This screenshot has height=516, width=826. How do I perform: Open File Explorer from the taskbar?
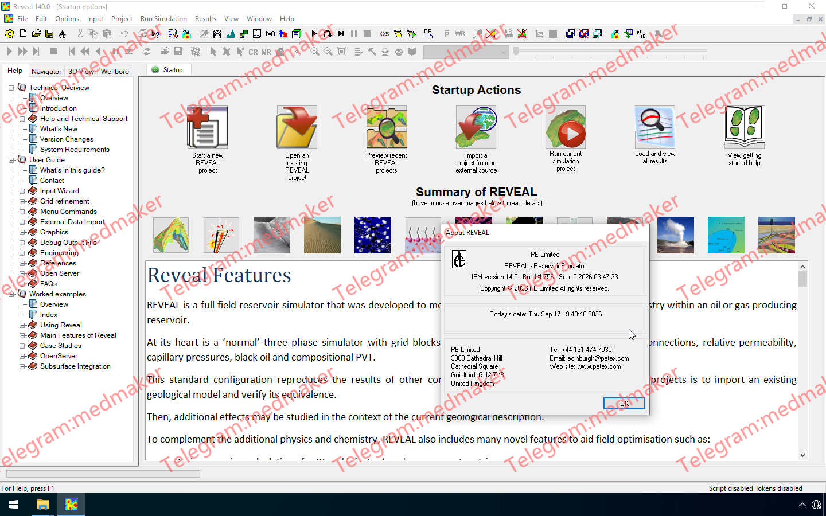point(42,505)
